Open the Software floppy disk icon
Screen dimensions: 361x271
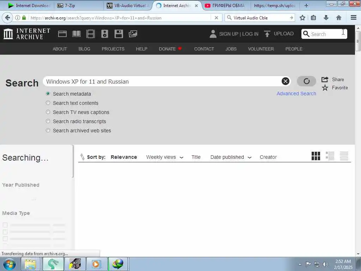(119, 34)
